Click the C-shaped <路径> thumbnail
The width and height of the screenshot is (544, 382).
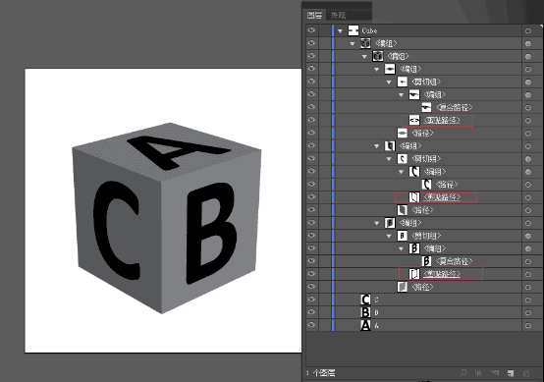click(426, 185)
